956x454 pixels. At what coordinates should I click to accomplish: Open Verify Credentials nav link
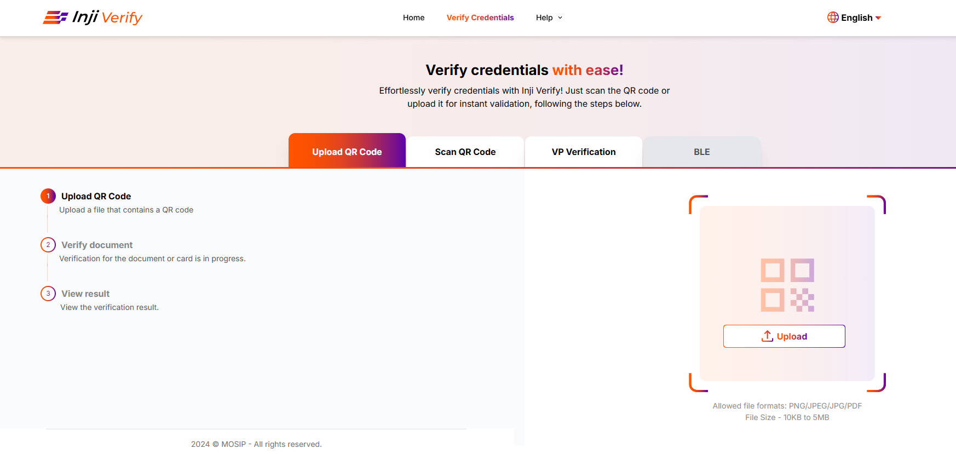(480, 18)
